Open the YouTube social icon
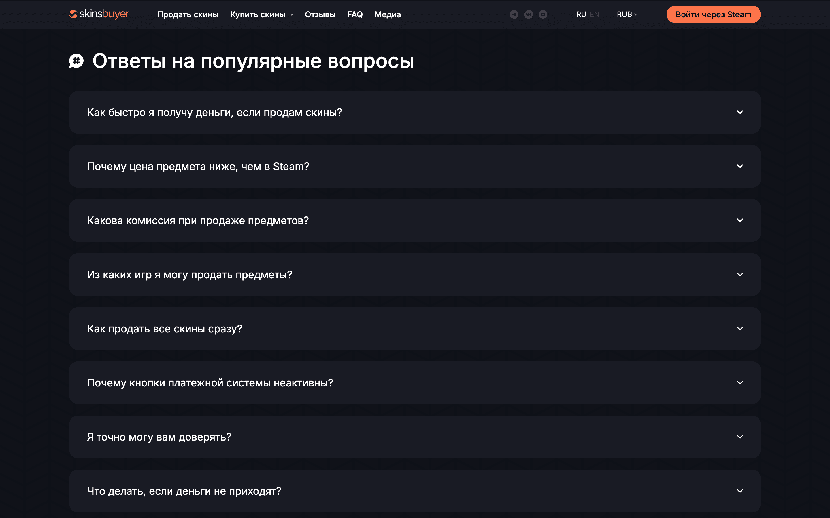The image size is (830, 518). click(x=543, y=14)
